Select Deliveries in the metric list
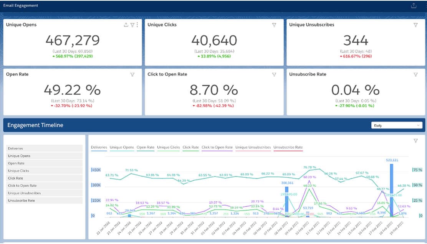Image resolution: width=427 pixels, height=244 pixels. pos(45,148)
